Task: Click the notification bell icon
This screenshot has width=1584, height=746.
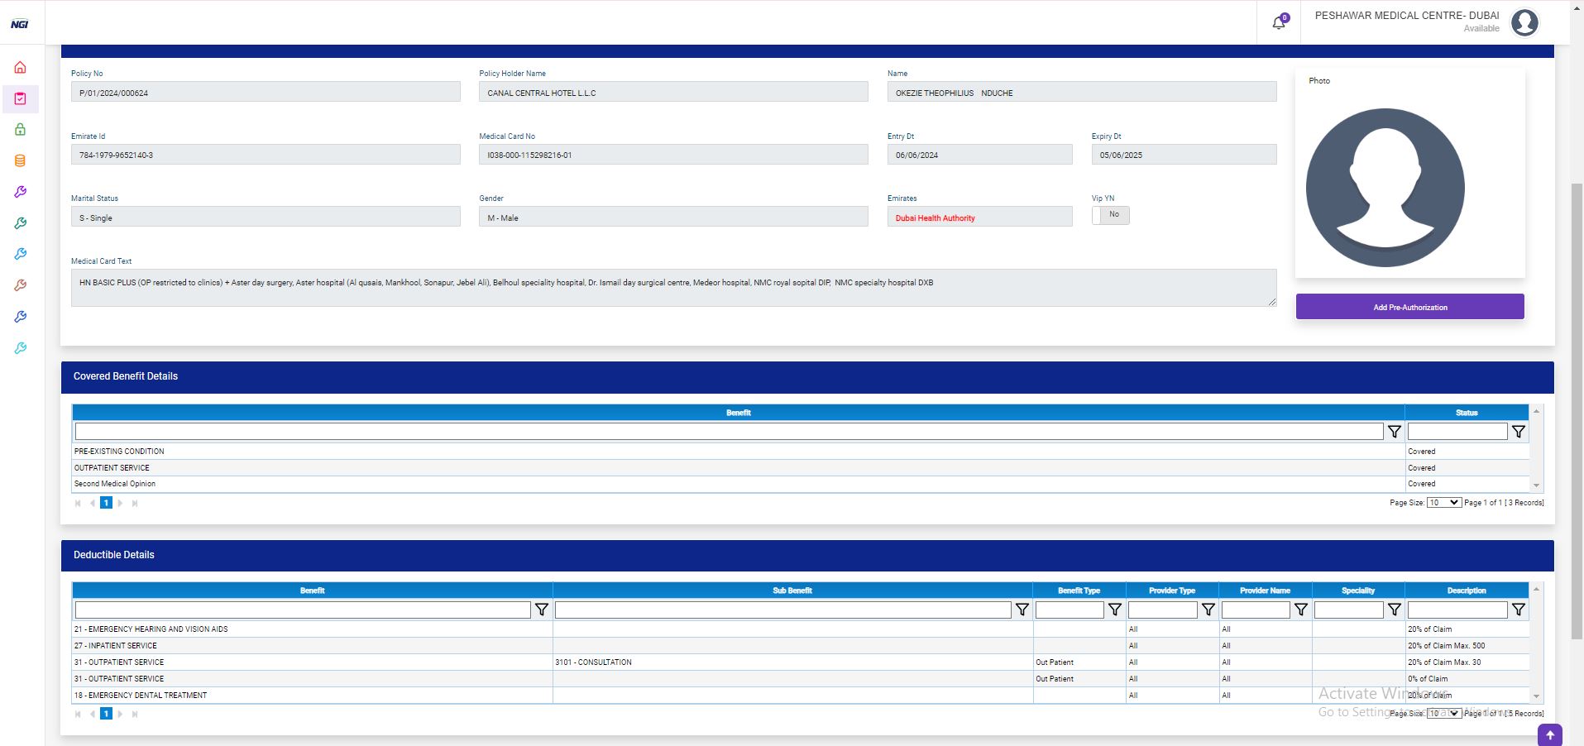Action: point(1279,22)
